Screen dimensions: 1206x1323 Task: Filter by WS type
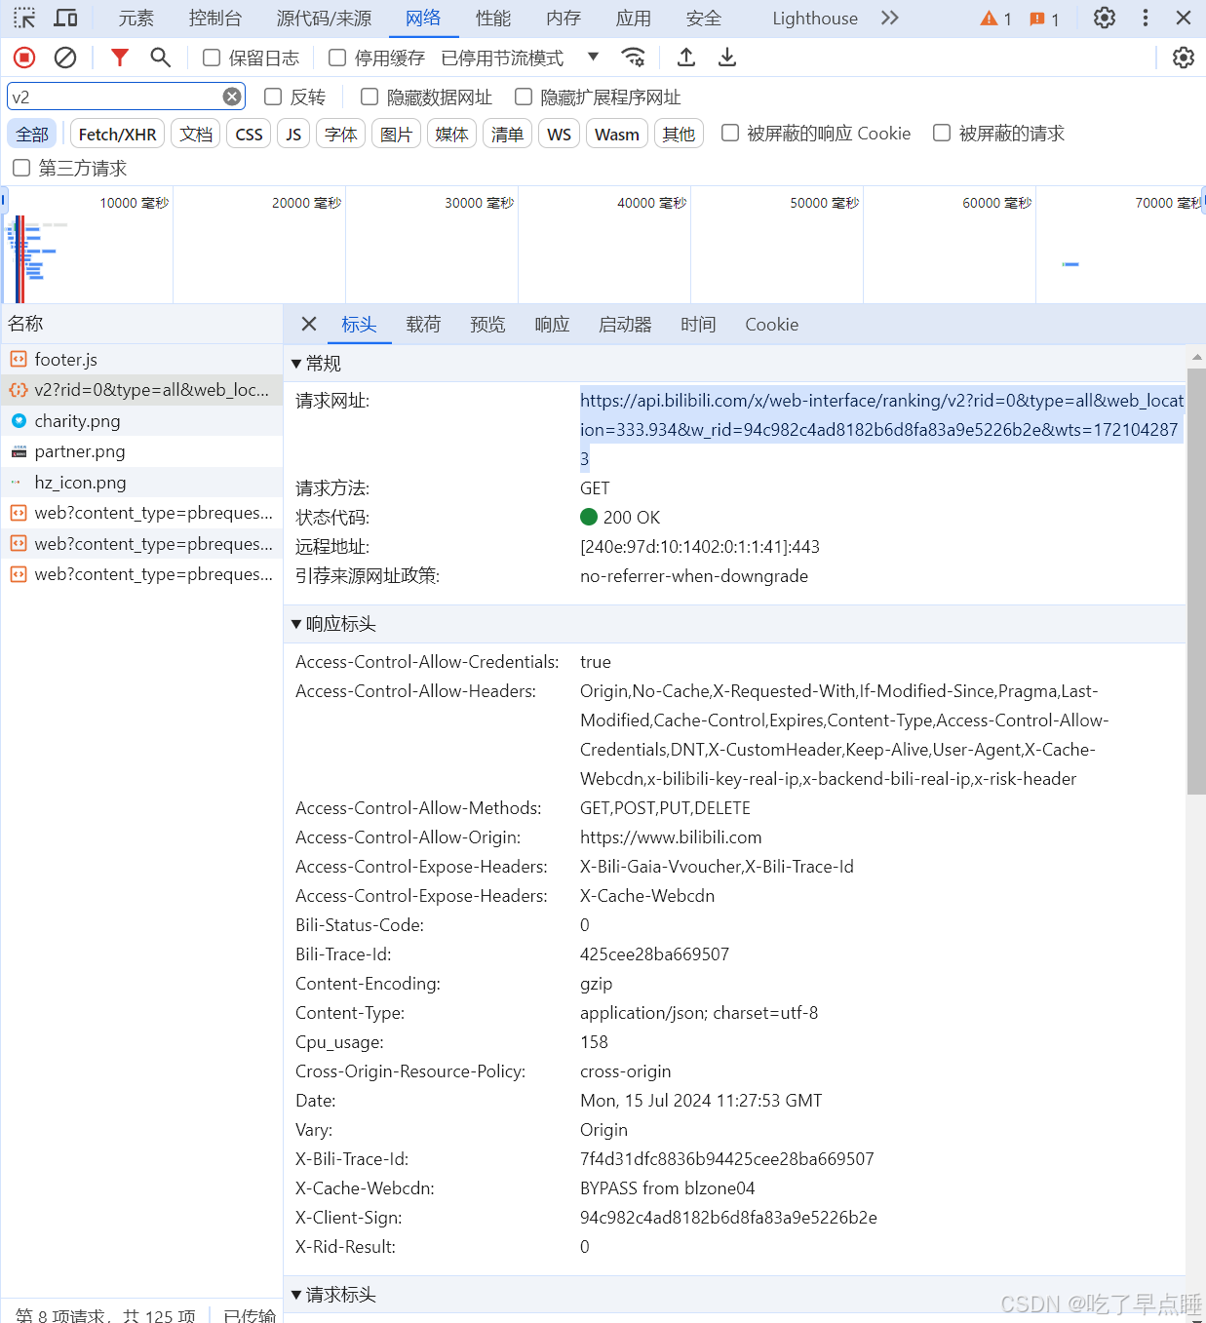tap(559, 134)
